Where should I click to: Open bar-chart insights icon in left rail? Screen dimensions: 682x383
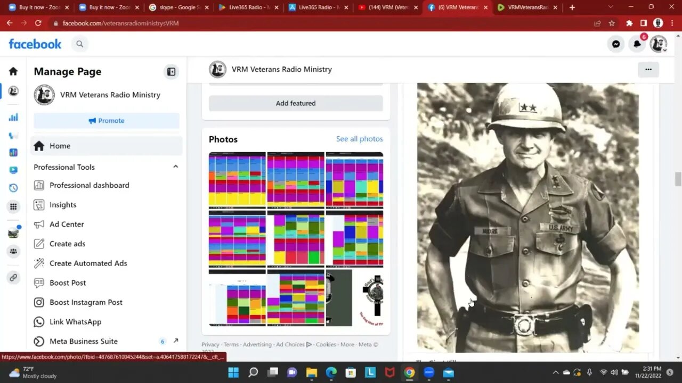(13, 117)
